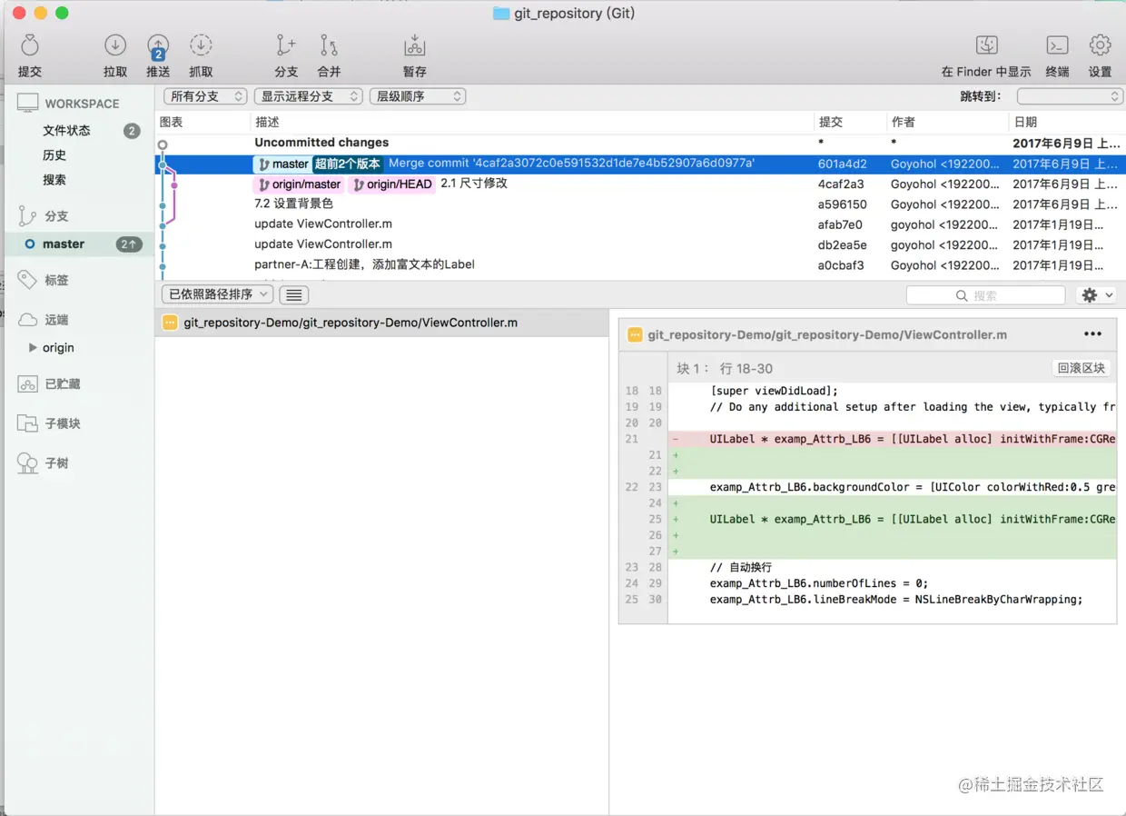Open the 所有分支 branch filter dropdown
Image resolution: width=1126 pixels, height=816 pixels.
point(205,96)
